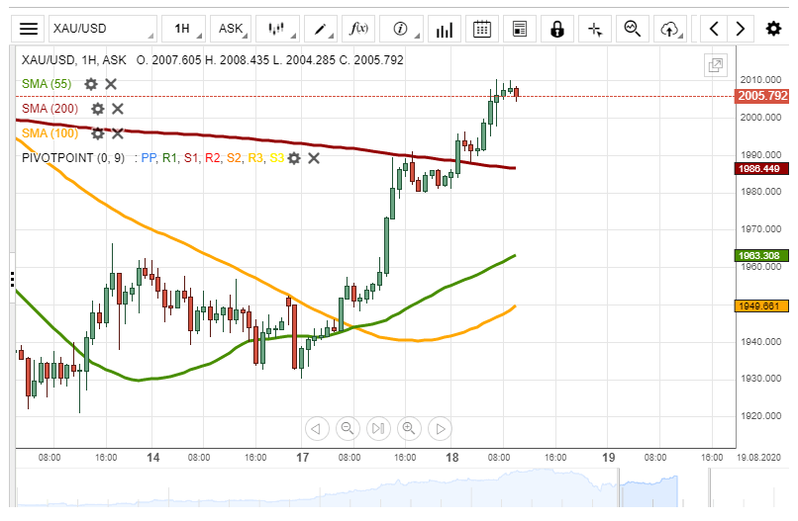Click the SMA (200) indicator label
The image size is (798, 521).
click(50, 109)
